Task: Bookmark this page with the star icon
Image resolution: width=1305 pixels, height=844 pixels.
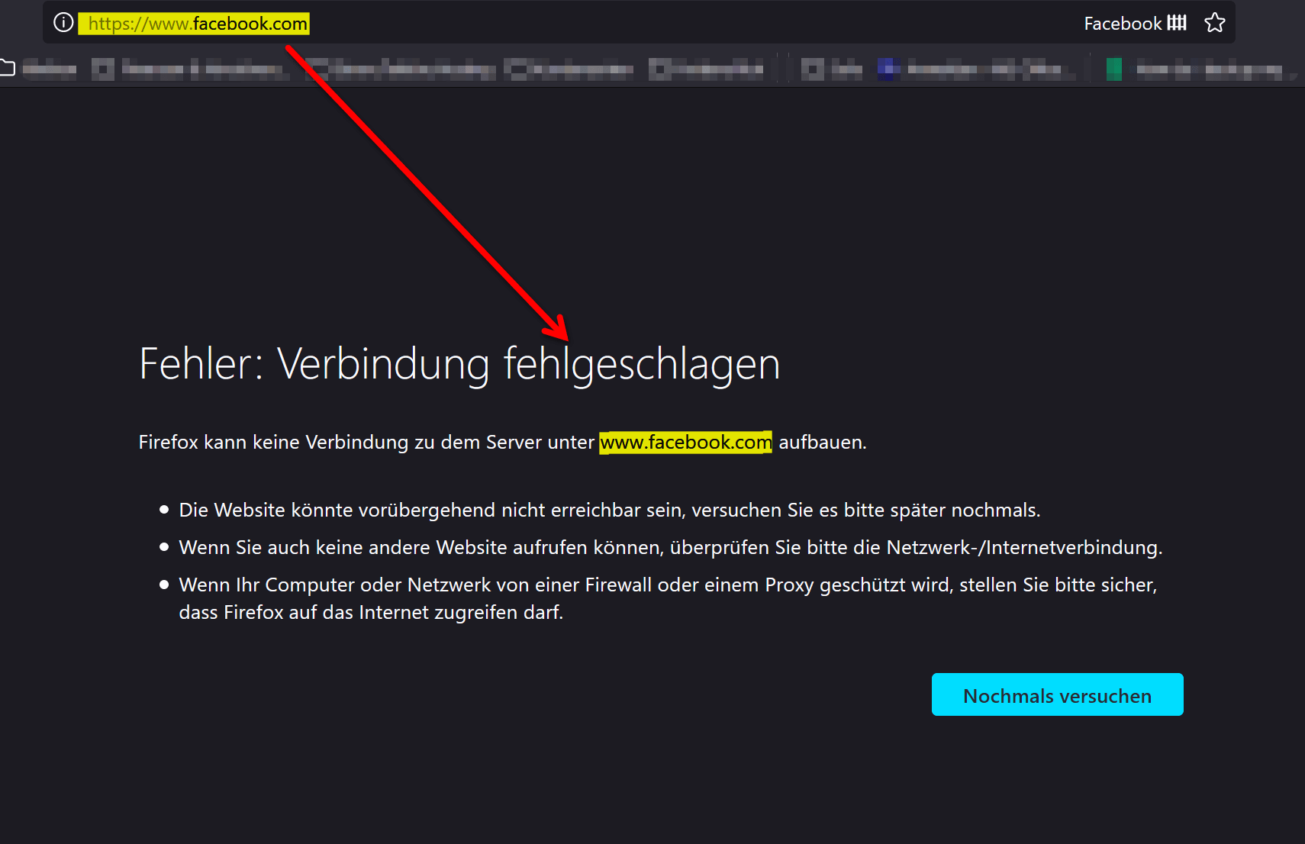Action: coord(1214,23)
